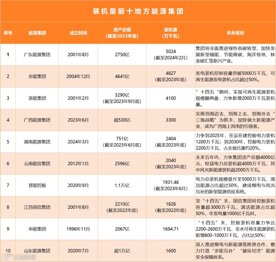Click the plan text mentioning 三海战略

235,120
